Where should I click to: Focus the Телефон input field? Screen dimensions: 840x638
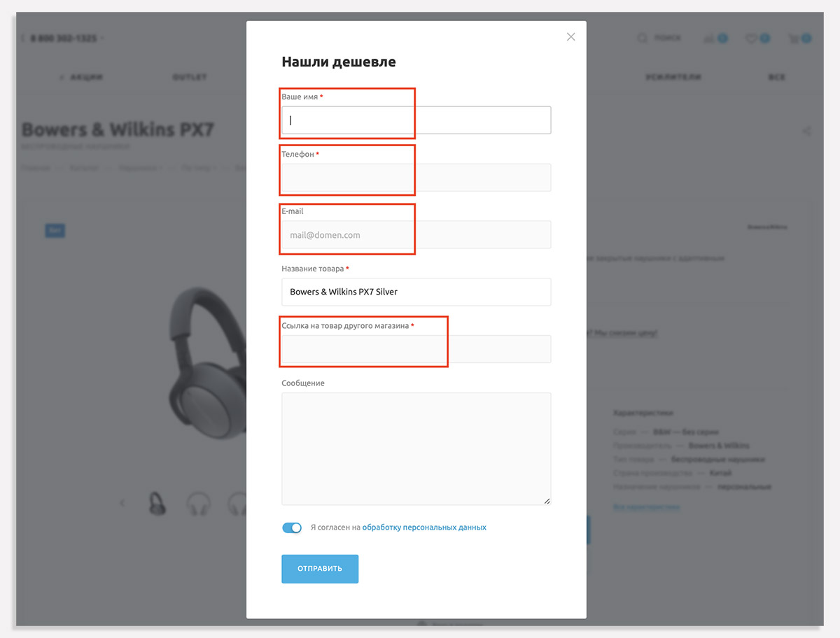pyautogui.click(x=416, y=177)
